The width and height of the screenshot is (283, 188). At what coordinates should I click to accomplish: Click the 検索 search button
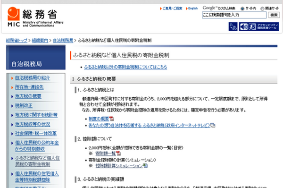point(274,15)
